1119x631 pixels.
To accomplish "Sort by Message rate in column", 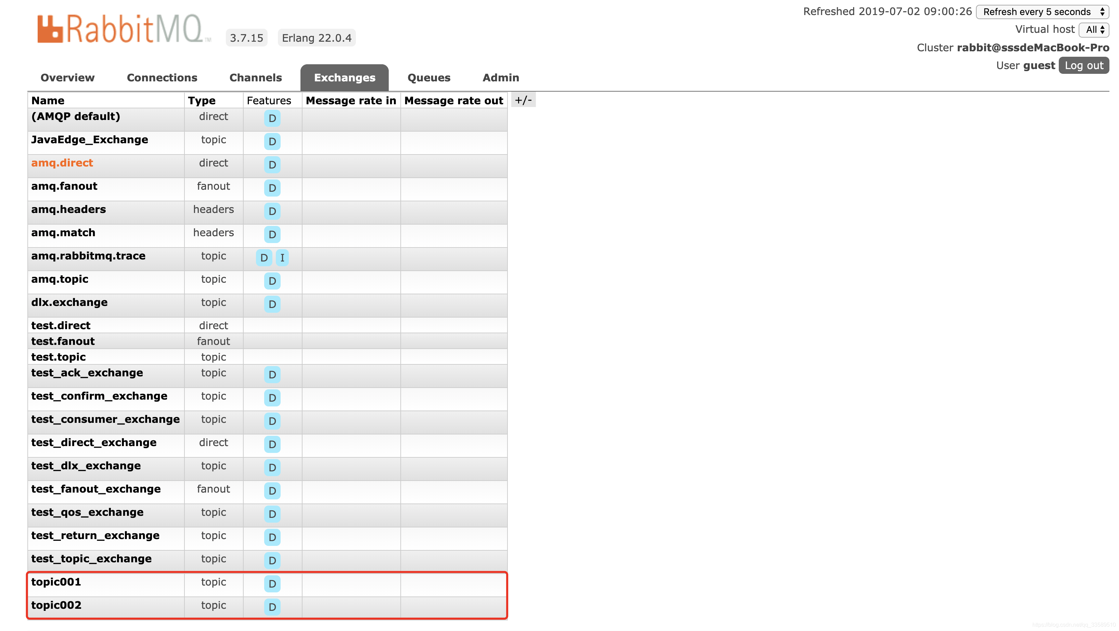I will click(350, 101).
